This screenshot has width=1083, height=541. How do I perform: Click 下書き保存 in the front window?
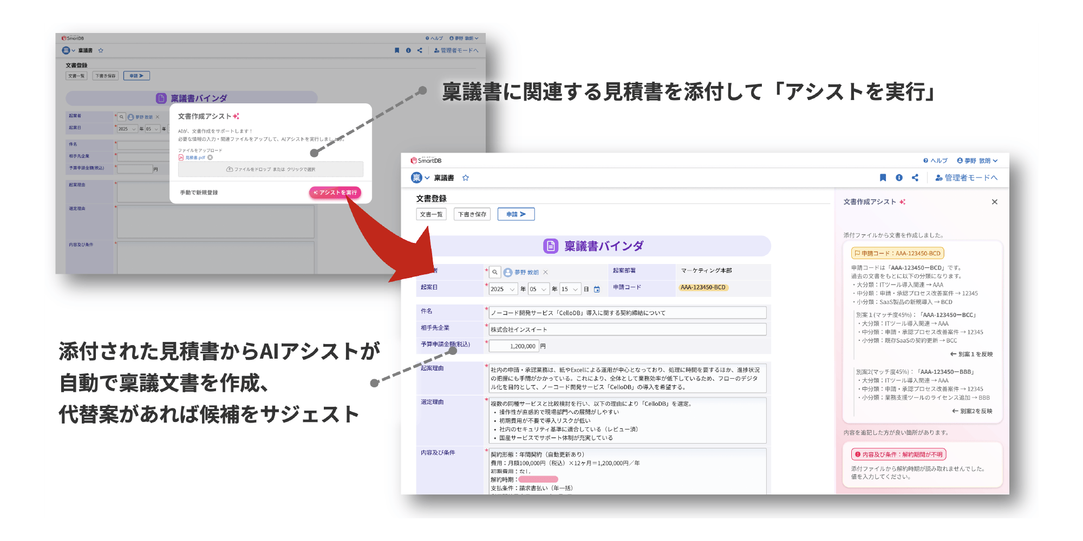[x=472, y=214]
